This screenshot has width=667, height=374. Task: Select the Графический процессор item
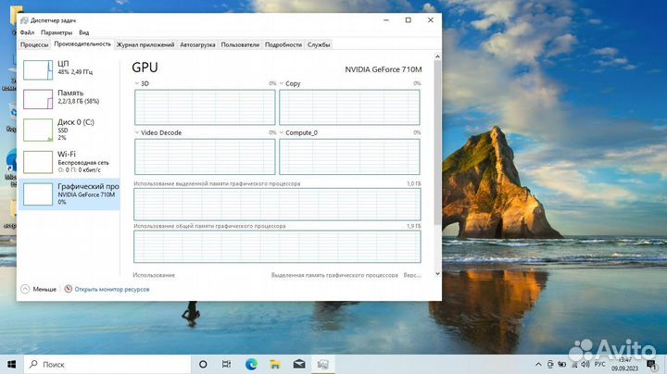pyautogui.click(x=69, y=193)
